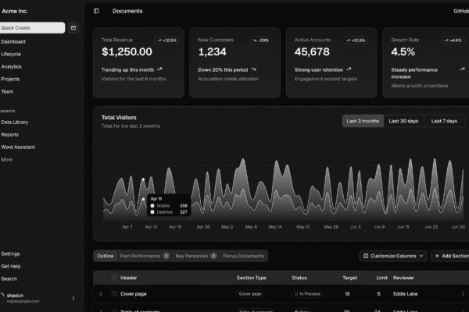Click the chart point at Apr 11
Image resolution: width=469 pixels, height=312 pixels.
pos(143,181)
